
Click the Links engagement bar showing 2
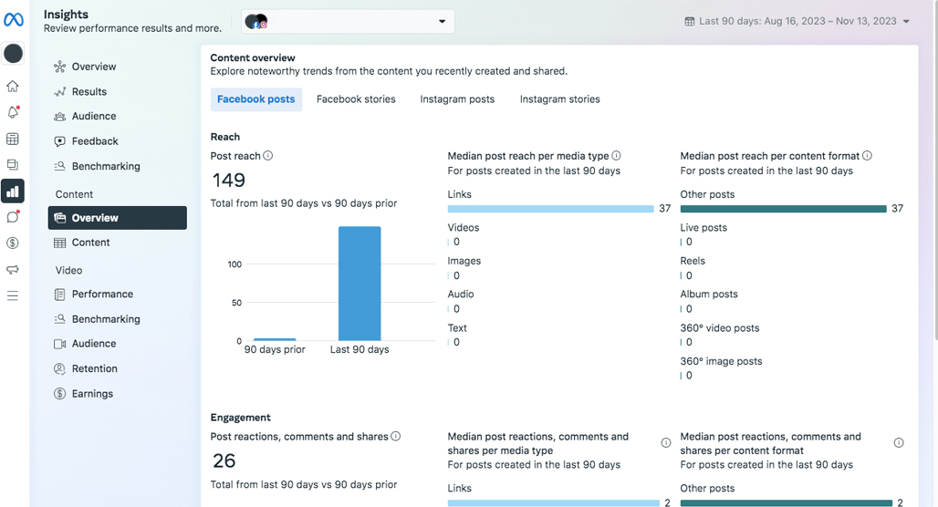click(553, 502)
